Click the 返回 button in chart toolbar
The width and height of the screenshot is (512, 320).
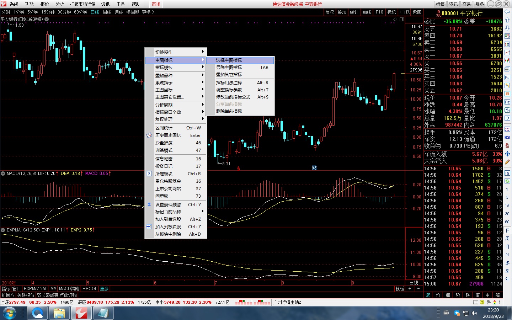tap(417, 12)
